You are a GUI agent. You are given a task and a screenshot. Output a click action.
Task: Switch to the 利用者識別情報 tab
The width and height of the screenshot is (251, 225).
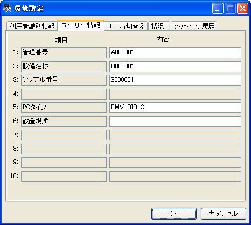[32, 26]
